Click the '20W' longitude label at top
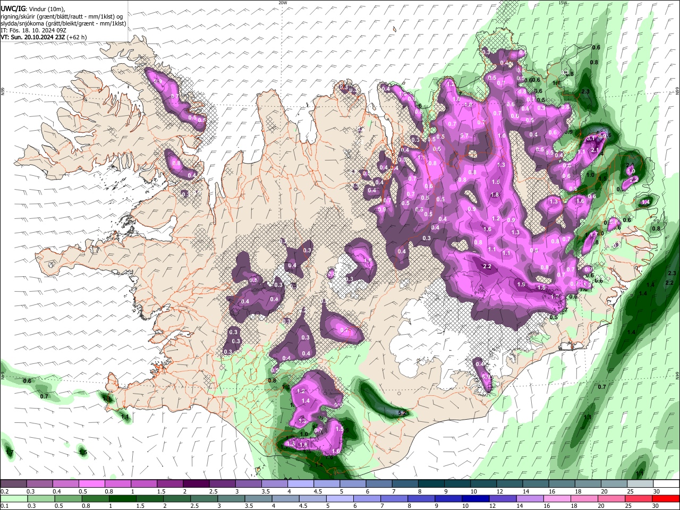Screen dimensions: 680x510 pos(283,3)
